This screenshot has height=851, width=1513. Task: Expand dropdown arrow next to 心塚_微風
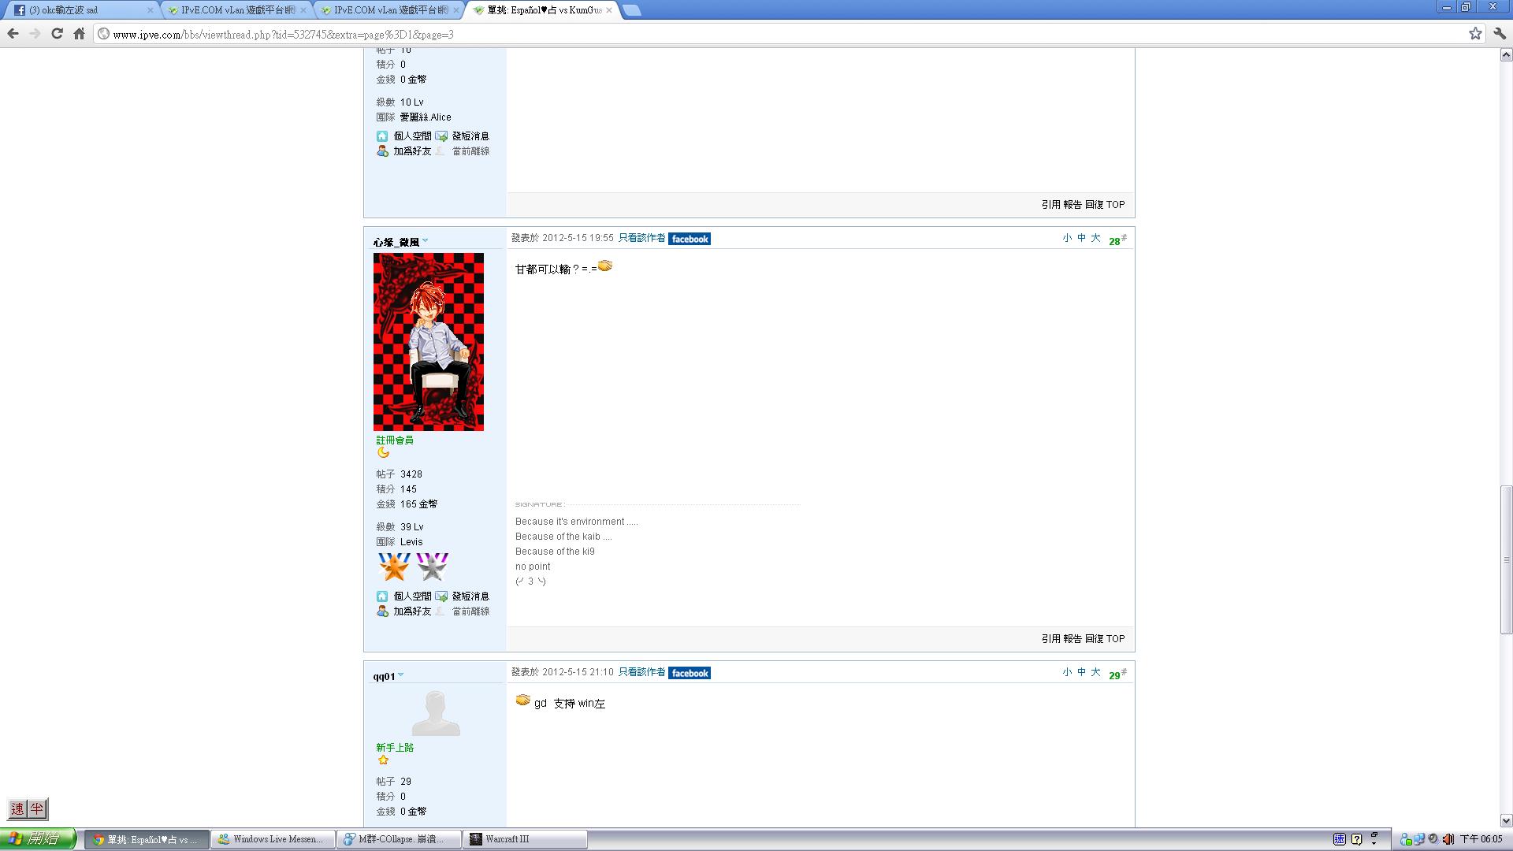tap(426, 240)
